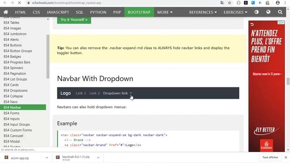Click Try it Yourself button
The image size is (290, 163).
tap(74, 20)
